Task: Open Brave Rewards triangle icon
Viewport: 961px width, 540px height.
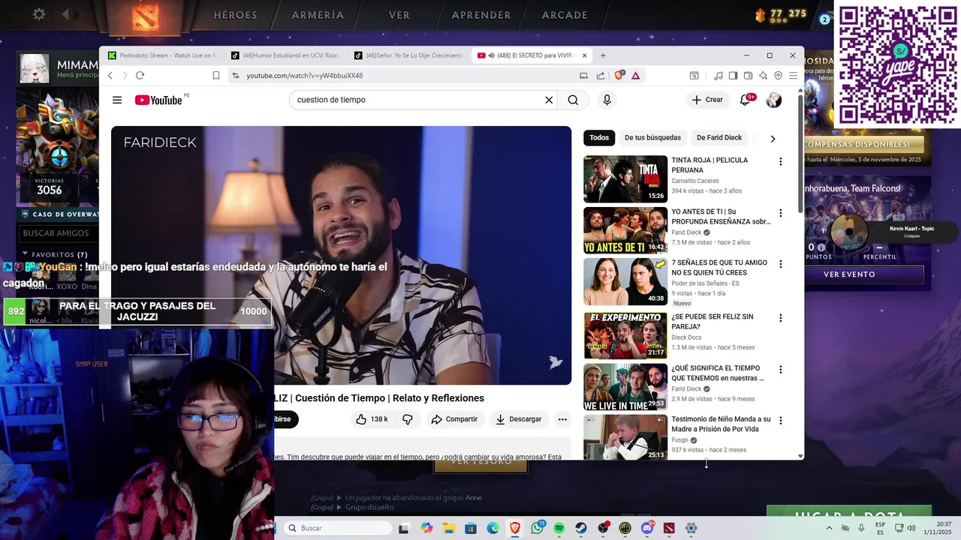Action: (635, 75)
